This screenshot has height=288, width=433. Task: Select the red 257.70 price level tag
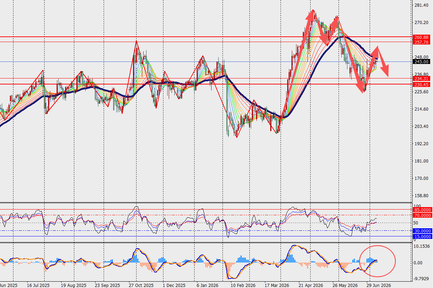(422, 42)
